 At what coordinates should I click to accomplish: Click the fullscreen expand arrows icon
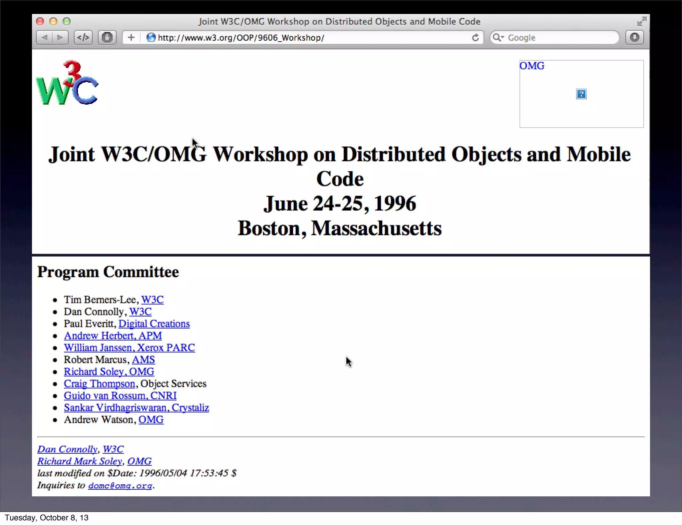pyautogui.click(x=641, y=21)
